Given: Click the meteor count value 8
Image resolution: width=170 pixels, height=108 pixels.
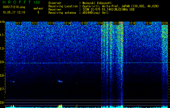Looking at the screenshot, I should [38, 12].
